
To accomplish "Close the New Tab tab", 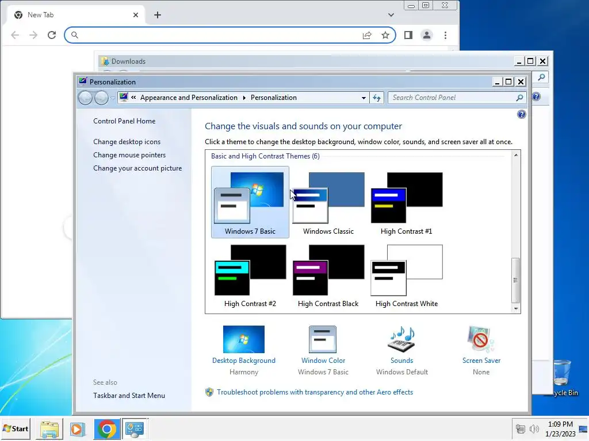I will pos(136,15).
